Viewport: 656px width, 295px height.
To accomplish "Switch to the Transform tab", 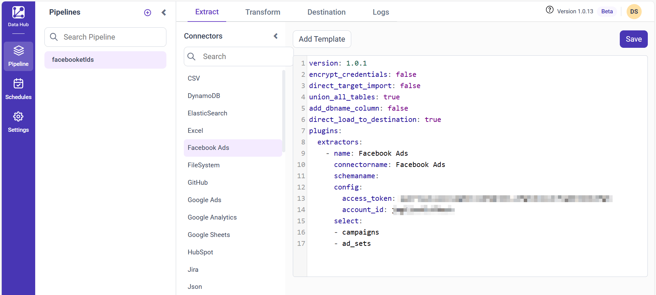I will pyautogui.click(x=262, y=12).
